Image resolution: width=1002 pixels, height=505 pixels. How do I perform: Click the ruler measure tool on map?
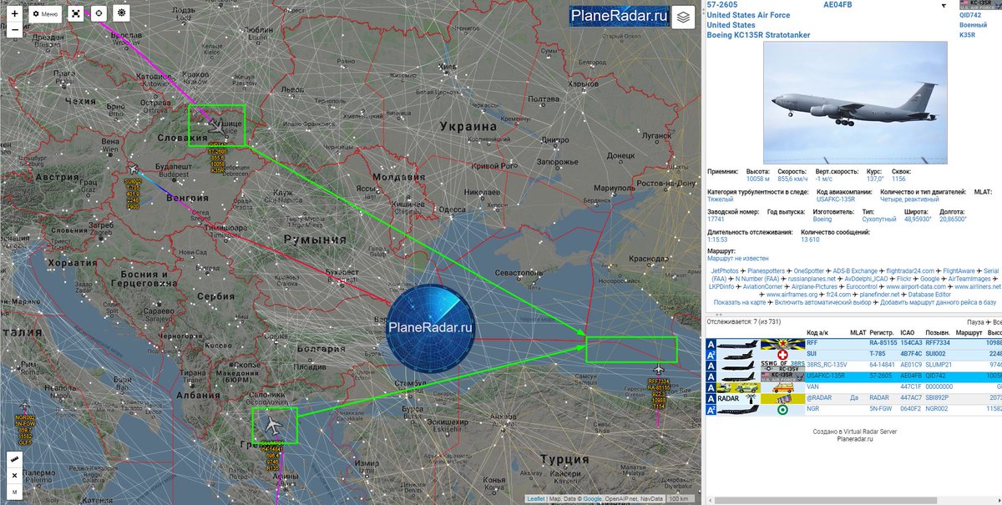pyautogui.click(x=14, y=459)
